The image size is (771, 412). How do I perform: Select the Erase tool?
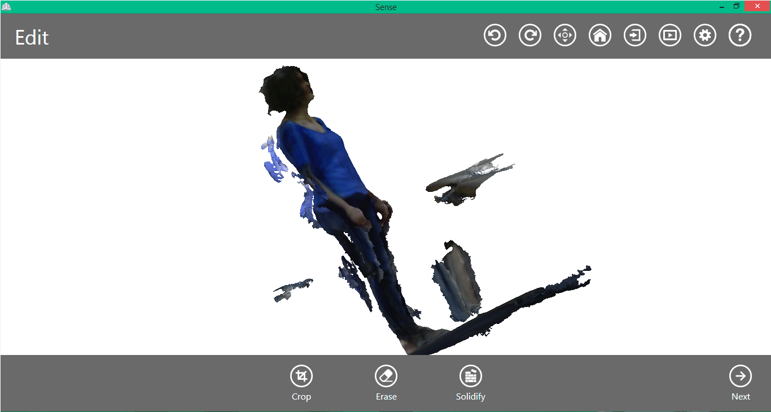coord(386,383)
